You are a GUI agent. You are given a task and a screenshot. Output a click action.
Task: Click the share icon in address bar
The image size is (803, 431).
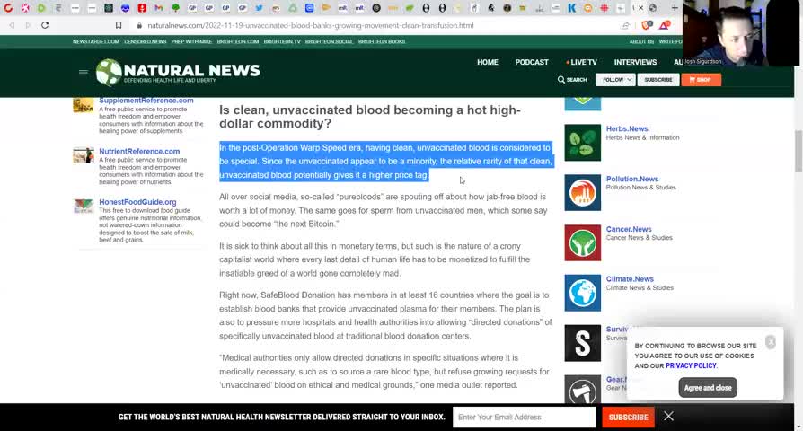625,25
